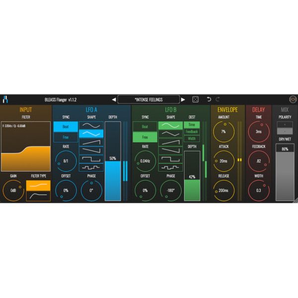Select sine wave shape in LFO A
This screenshot has width=298, height=298.
coord(91,126)
